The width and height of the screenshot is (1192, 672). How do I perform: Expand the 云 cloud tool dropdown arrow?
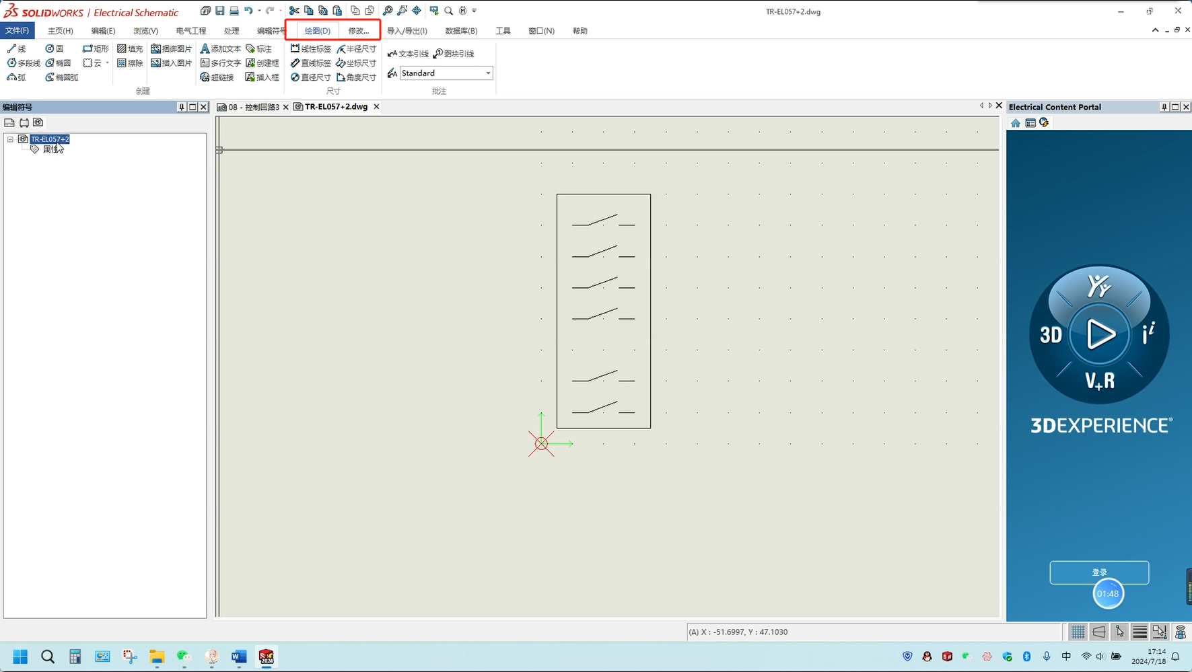(x=107, y=63)
